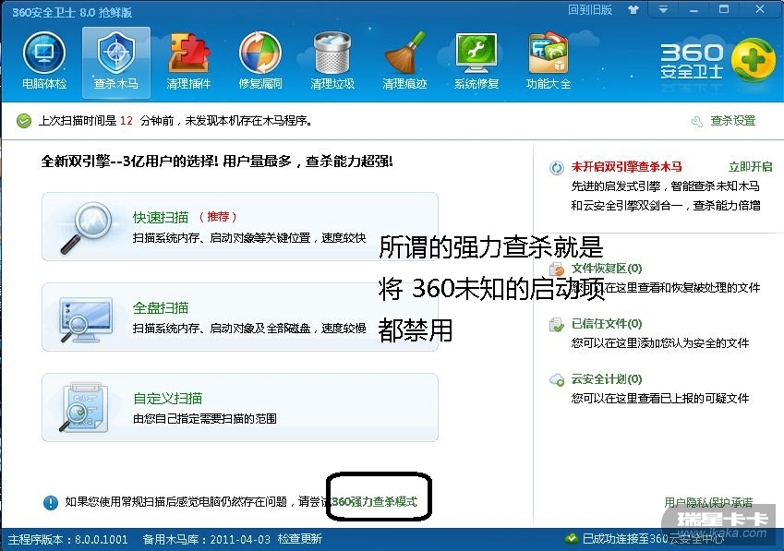Open 功能大全 all features icon
The width and height of the screenshot is (784, 551).
(549, 61)
